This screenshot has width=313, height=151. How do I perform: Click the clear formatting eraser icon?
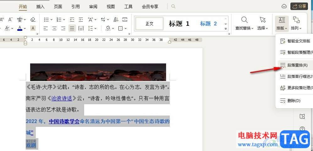point(33,19)
